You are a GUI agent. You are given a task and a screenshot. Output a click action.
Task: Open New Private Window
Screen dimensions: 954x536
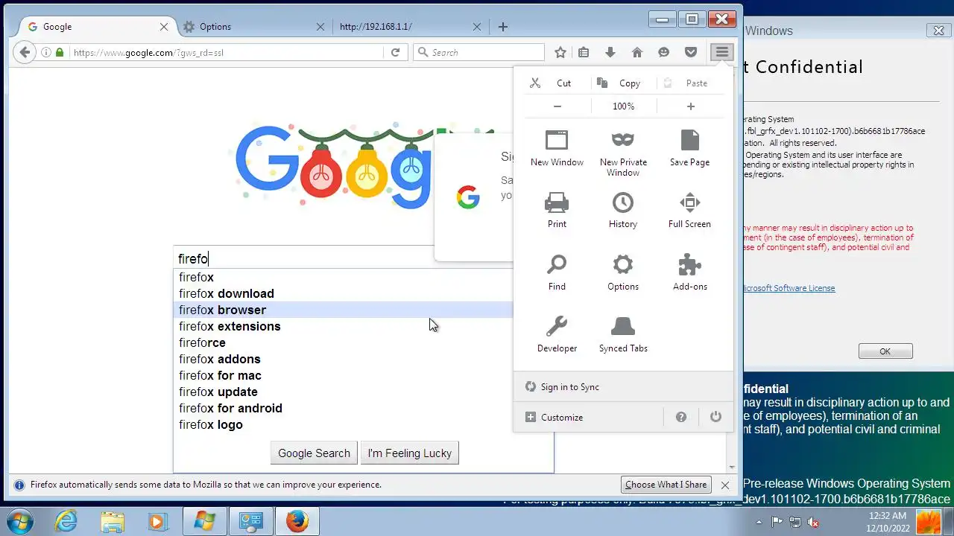pos(623,153)
